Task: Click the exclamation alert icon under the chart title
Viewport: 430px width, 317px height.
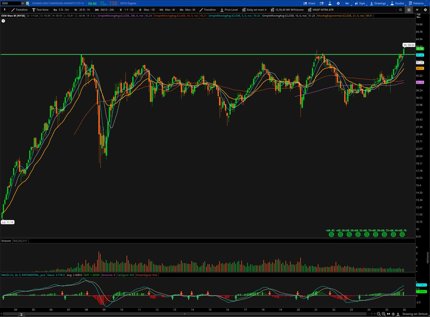Action: (x=3, y=21)
